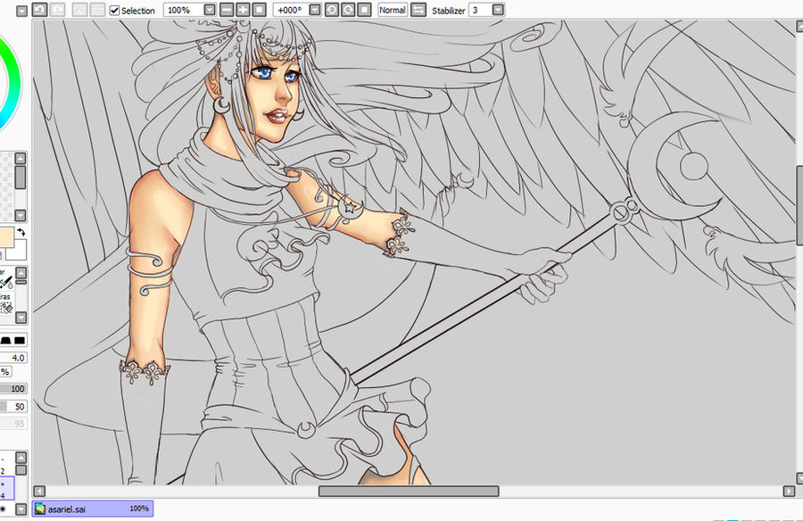Uncheck the Selection checkbox
Viewport: 803px width, 521px height.
pyautogui.click(x=114, y=9)
